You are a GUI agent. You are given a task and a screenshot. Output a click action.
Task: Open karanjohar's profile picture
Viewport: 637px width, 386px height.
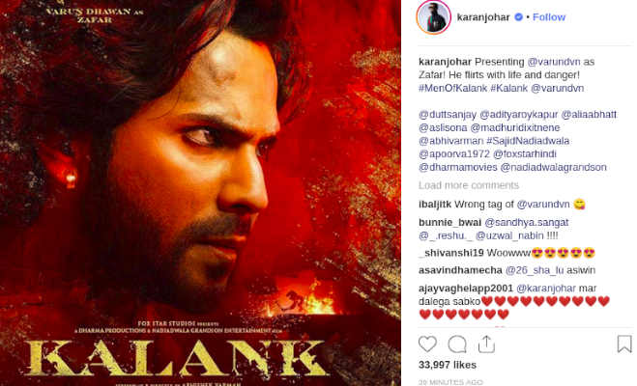point(433,17)
